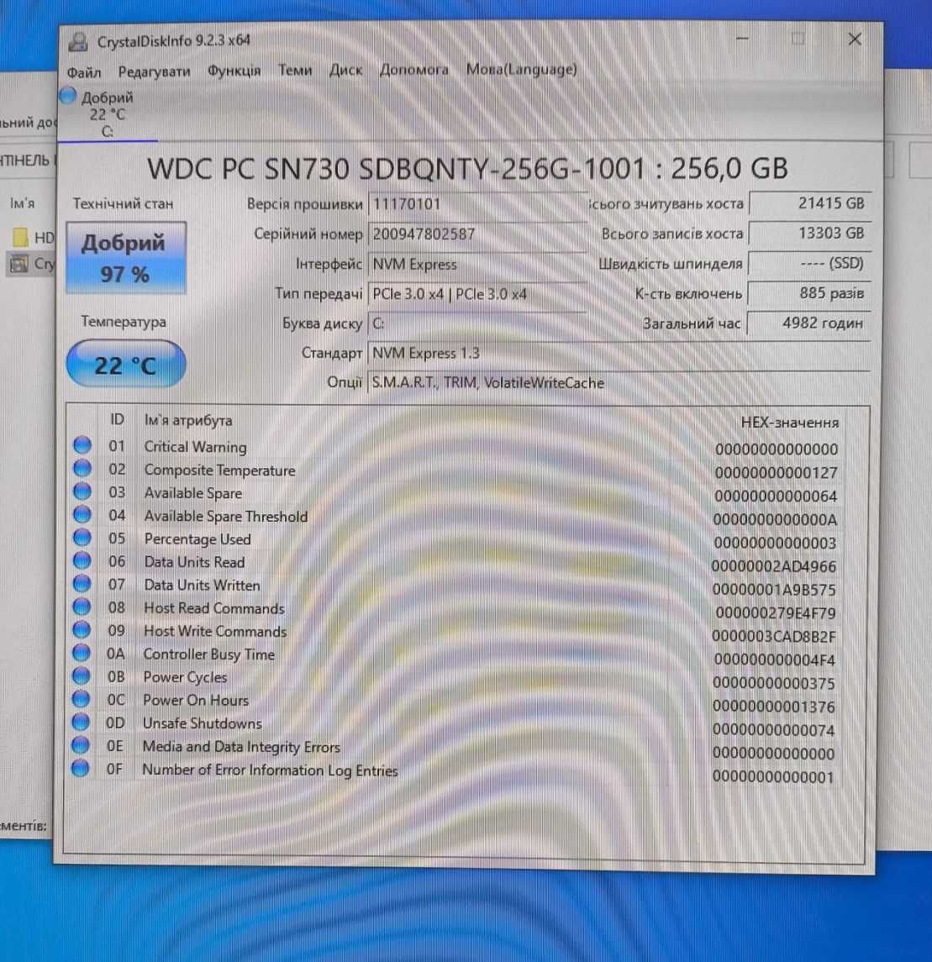Click the status orb for Data Units Read
Viewport: 932px width, 962px height.
pyautogui.click(x=82, y=560)
